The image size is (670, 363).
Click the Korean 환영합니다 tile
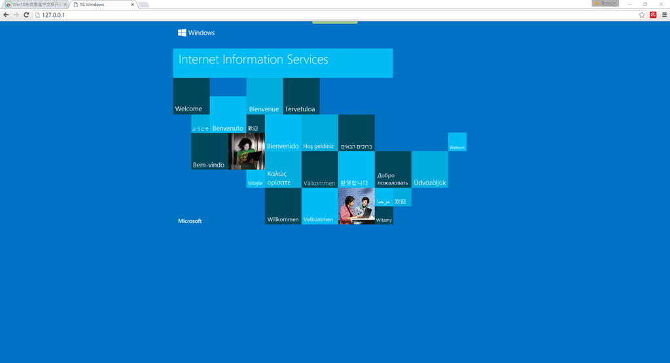[357, 169]
